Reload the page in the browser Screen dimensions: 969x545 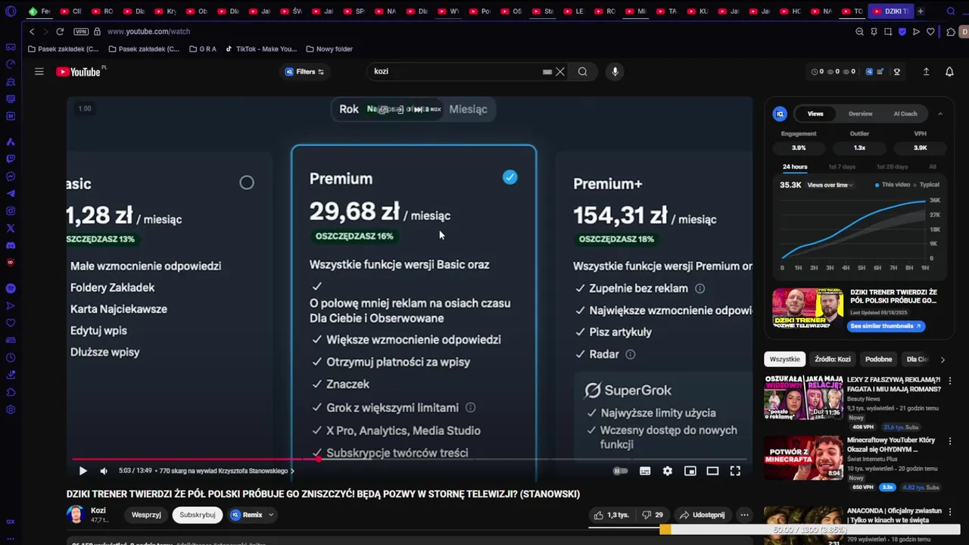pos(60,32)
